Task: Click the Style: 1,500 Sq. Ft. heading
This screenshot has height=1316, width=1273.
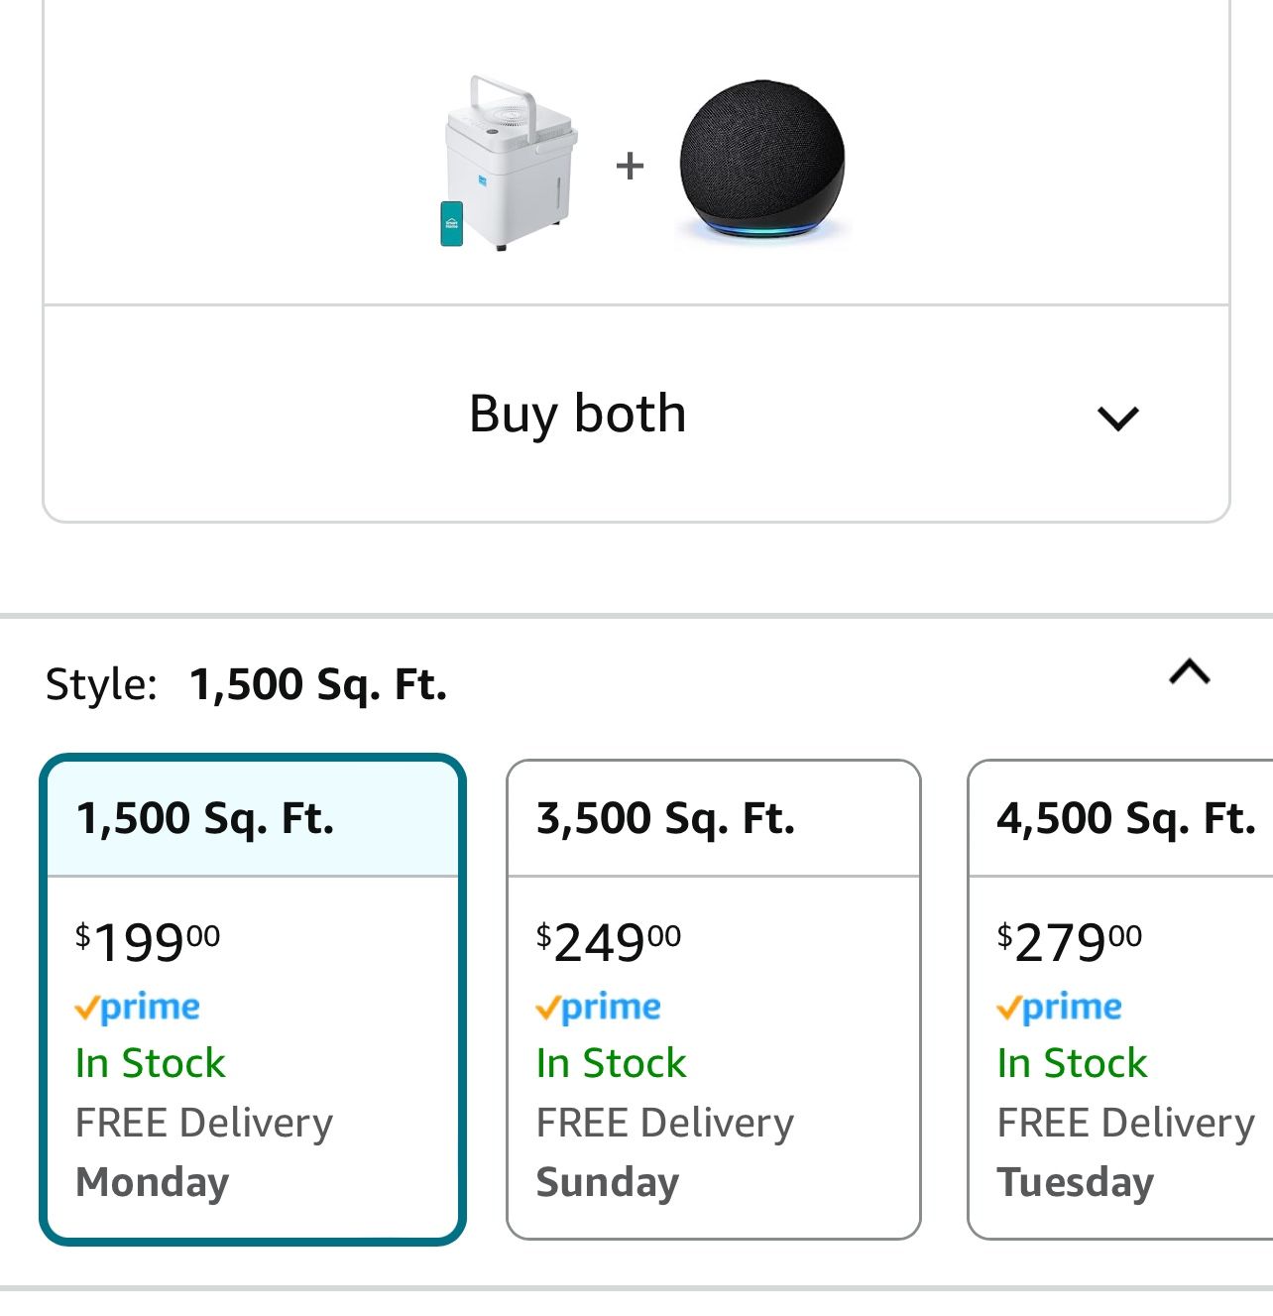Action: (247, 684)
